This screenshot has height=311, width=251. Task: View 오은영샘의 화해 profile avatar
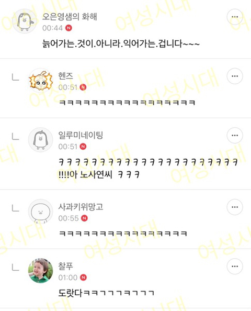point(25,21)
